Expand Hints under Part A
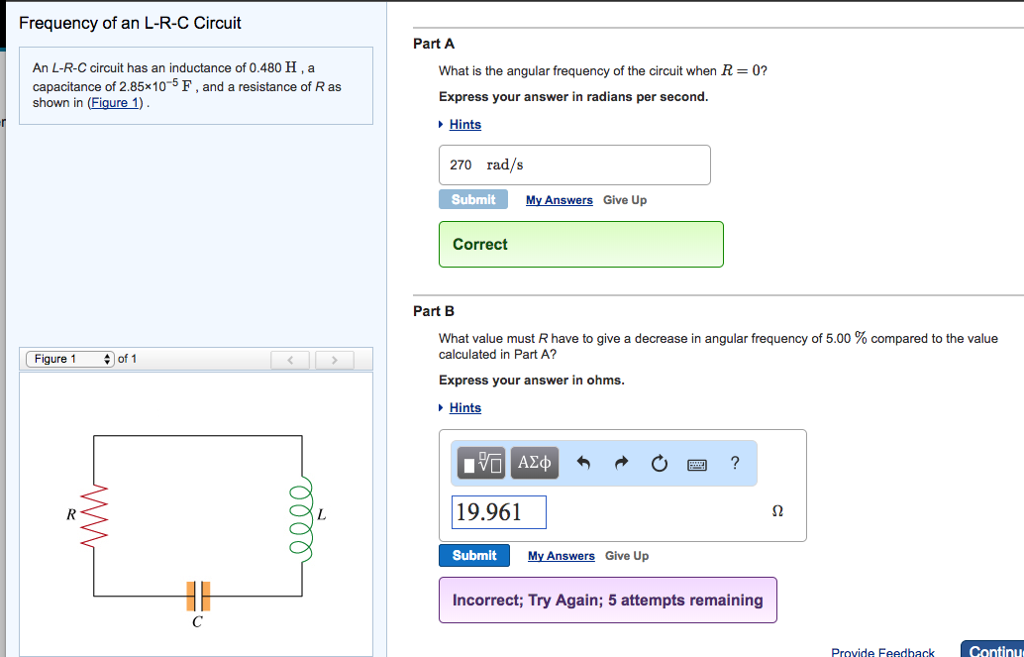Viewport: 1024px width, 657px height. click(x=464, y=124)
